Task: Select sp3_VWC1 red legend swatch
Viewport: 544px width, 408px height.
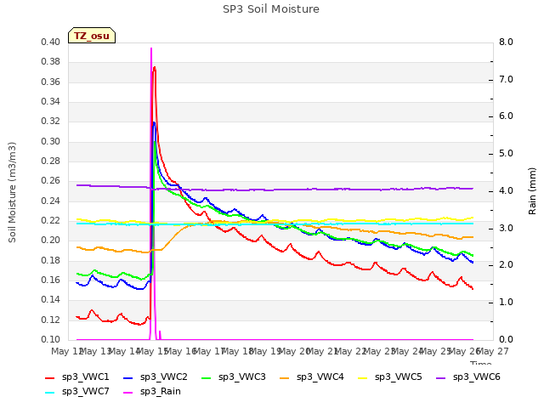Action: [50, 378]
